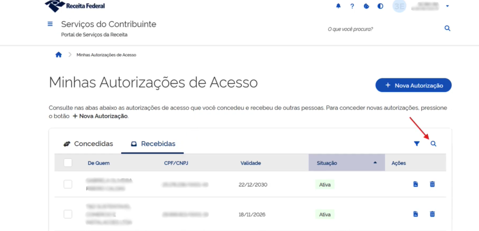Viewport: 479px width, 231px height.
Task: Open the table filter funnel icon
Action: coord(417,144)
